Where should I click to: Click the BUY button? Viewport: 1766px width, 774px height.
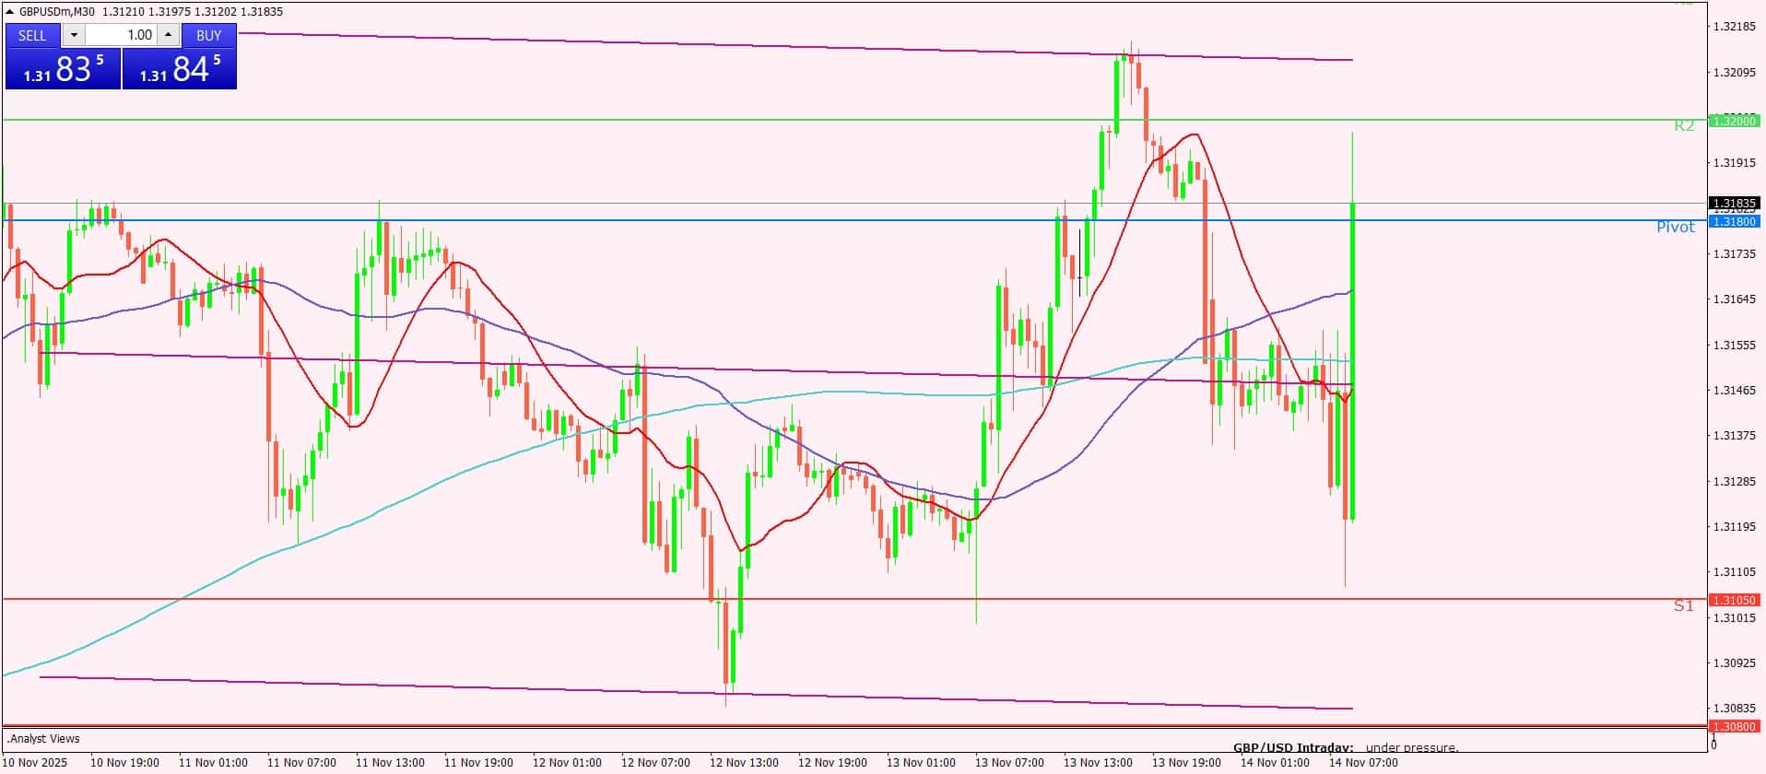pos(209,35)
